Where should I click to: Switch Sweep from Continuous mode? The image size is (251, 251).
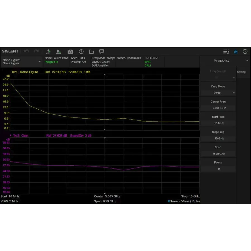tap(129, 58)
